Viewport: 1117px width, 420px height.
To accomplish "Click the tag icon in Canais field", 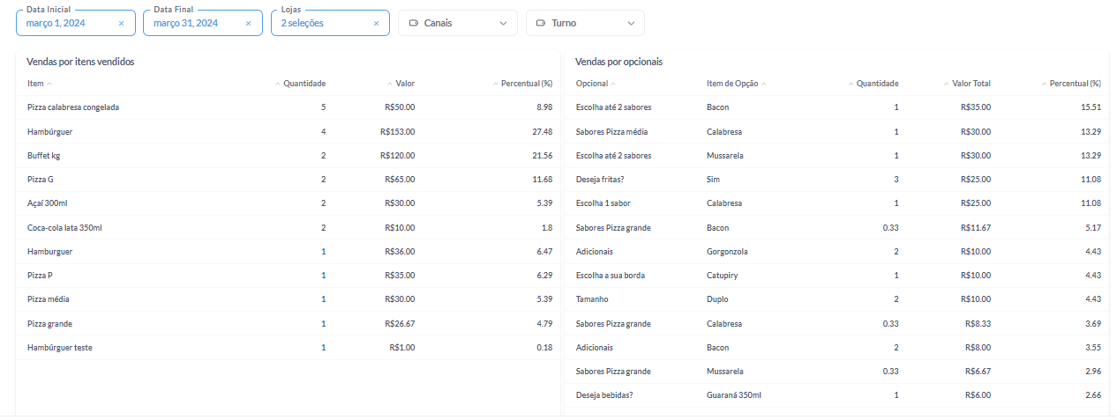I will pyautogui.click(x=414, y=23).
